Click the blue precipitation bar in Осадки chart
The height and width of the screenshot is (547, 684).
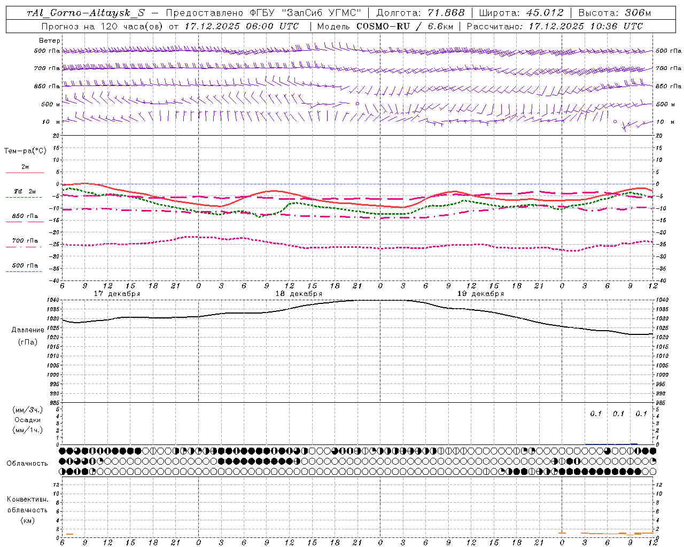[634, 443]
